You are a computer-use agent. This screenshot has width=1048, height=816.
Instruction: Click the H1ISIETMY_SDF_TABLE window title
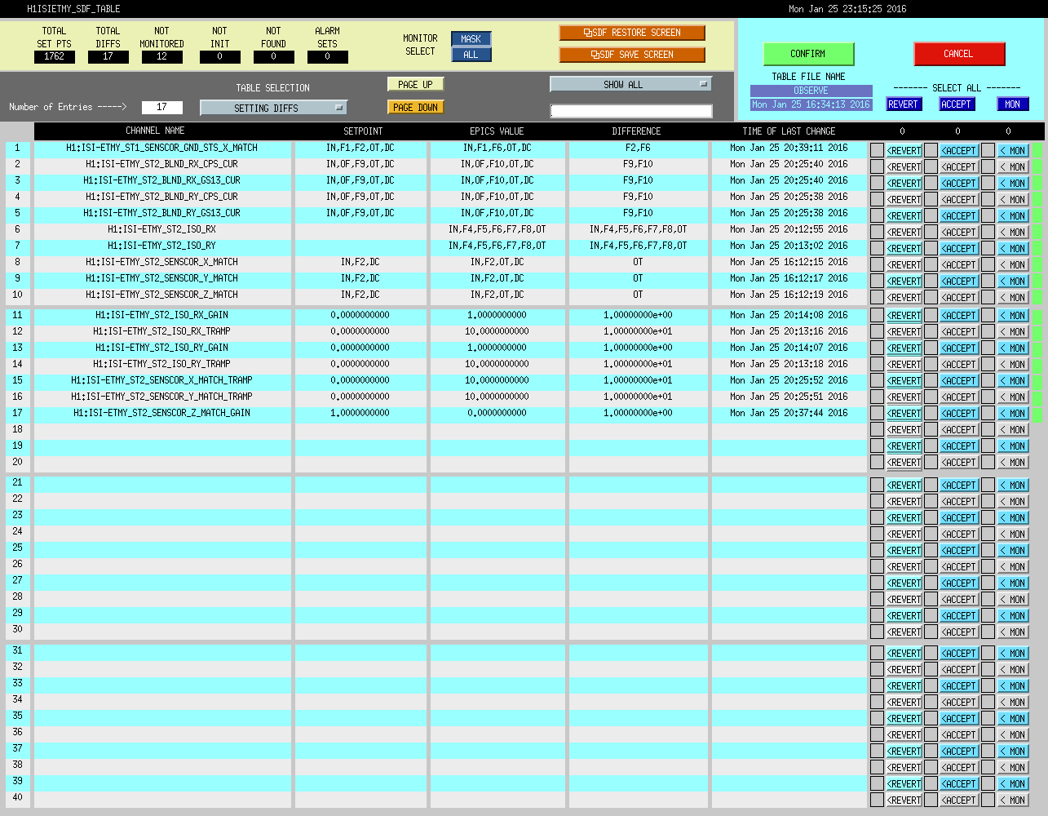coord(73,9)
